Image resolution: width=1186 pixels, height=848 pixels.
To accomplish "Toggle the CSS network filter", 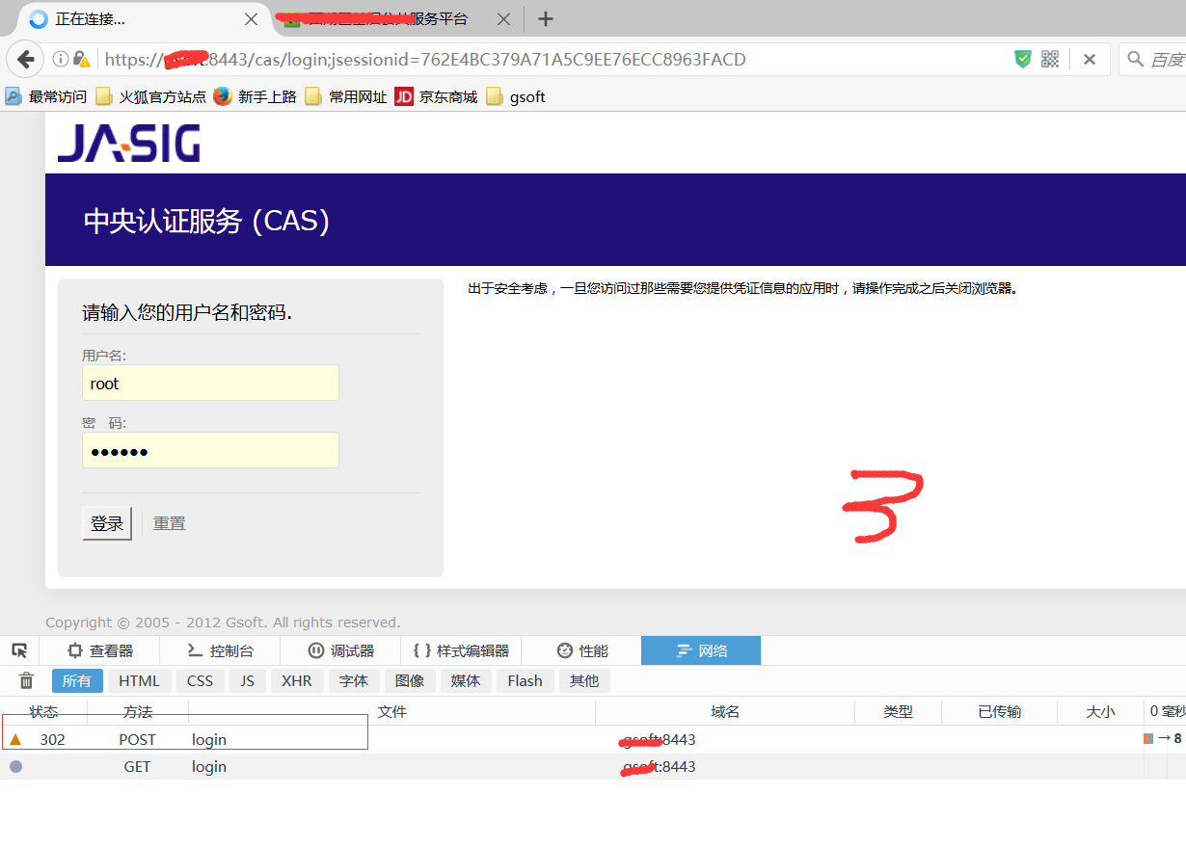I will pyautogui.click(x=201, y=680).
